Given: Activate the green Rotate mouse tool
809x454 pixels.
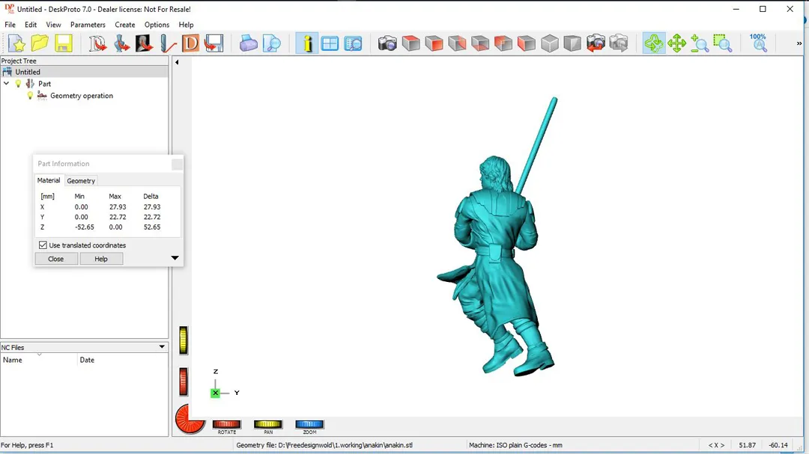Looking at the screenshot, I should coord(654,44).
